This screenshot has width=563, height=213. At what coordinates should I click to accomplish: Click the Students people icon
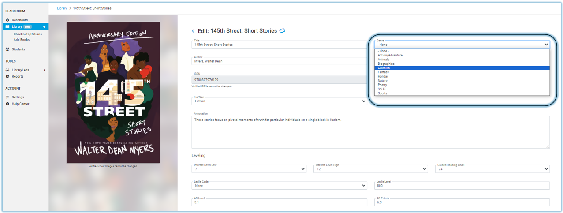(x=7, y=49)
